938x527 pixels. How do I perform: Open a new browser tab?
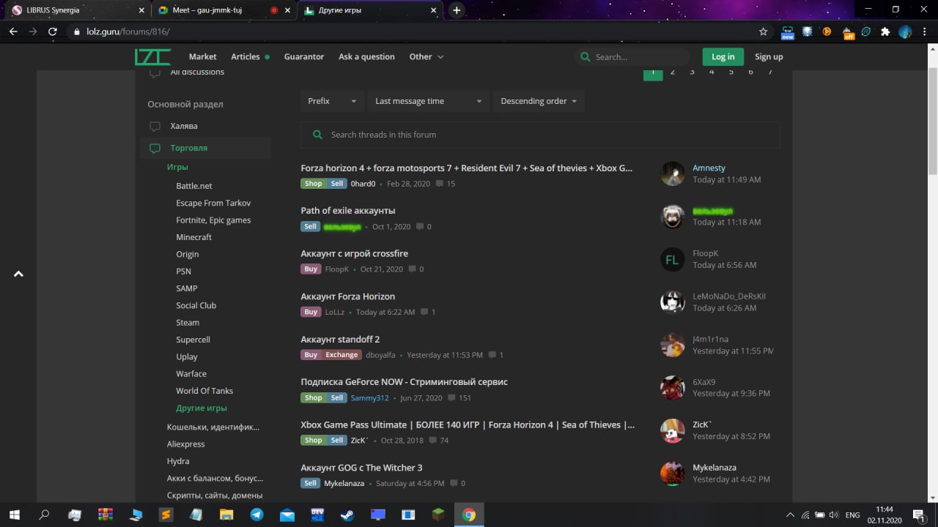tap(457, 10)
